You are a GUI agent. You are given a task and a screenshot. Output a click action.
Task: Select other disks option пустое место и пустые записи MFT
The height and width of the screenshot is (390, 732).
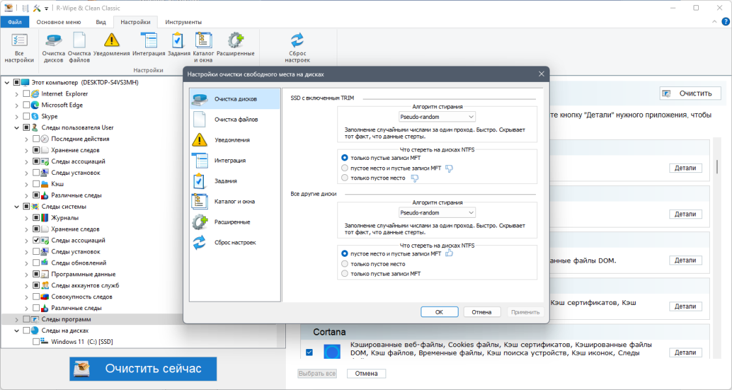coord(345,254)
